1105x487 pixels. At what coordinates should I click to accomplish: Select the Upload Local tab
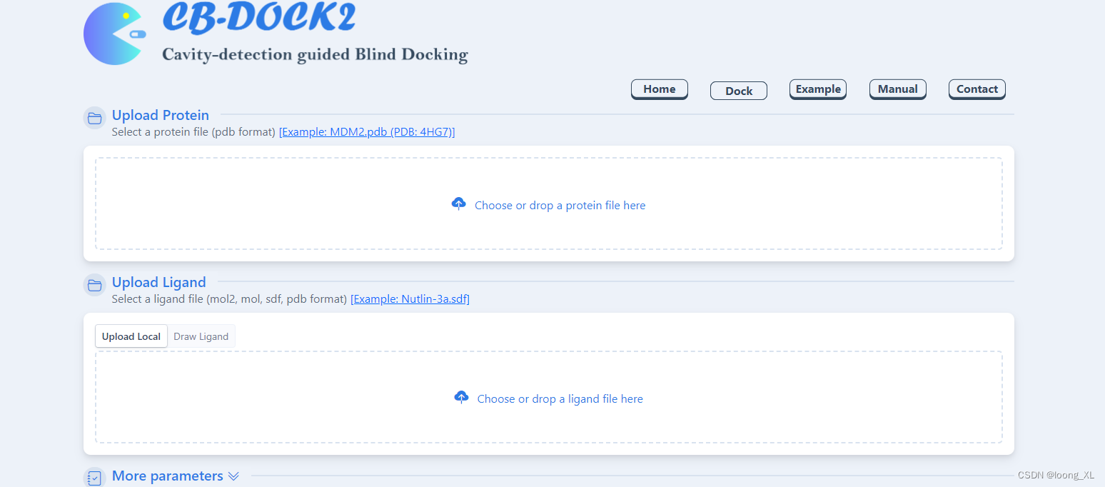(x=131, y=336)
